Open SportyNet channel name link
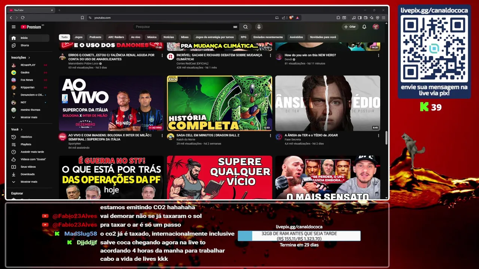The height and width of the screenshot is (269, 479). pos(74,143)
